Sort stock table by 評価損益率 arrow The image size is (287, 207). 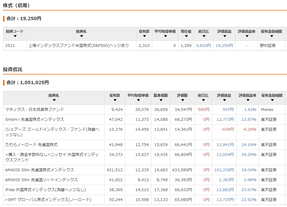pyautogui.click(x=247, y=36)
